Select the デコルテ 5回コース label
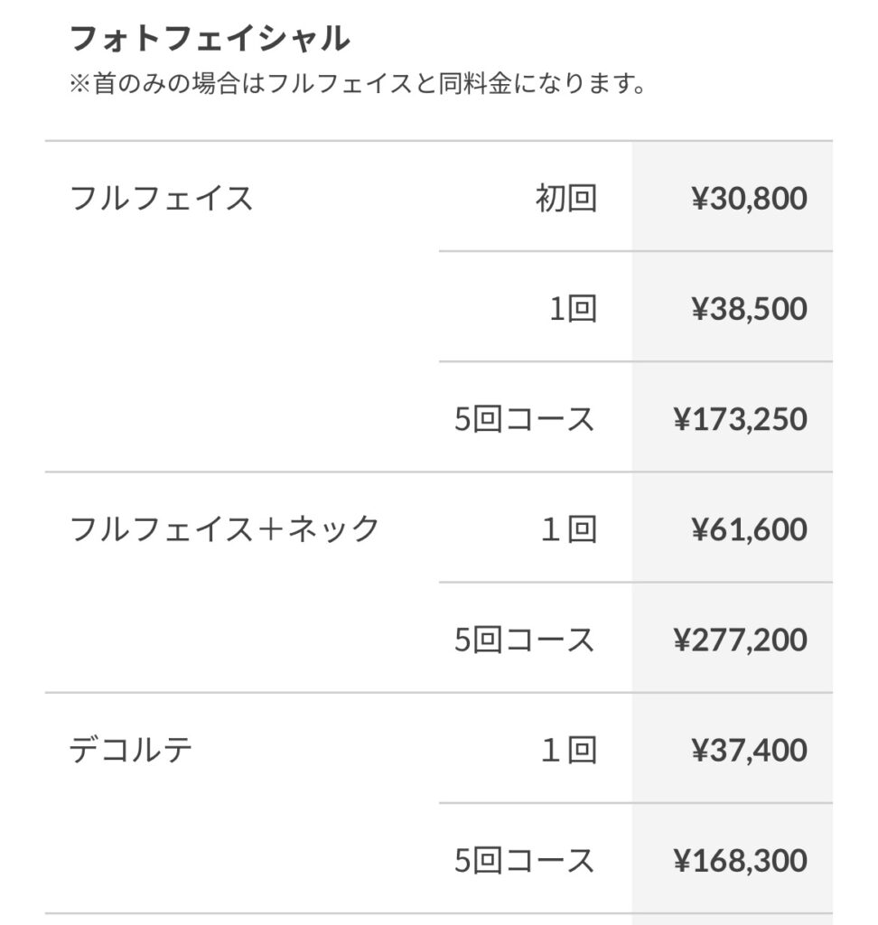This screenshot has height=925, width=878. click(x=524, y=860)
